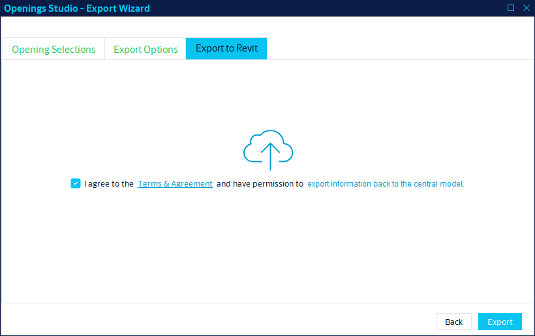535x336 pixels.
Task: Switch to the Opening Selections tab
Action: point(53,49)
